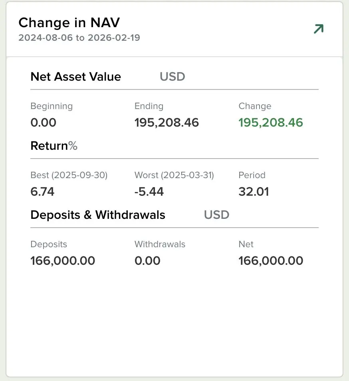Click the worst return value -5.44
This screenshot has width=349, height=381.
(x=149, y=192)
